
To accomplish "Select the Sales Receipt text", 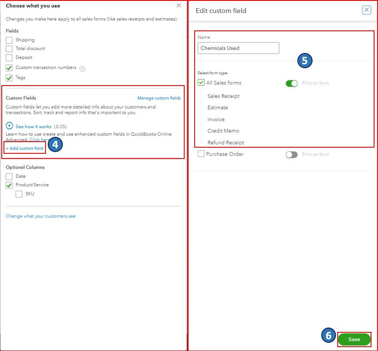I will tap(224, 96).
